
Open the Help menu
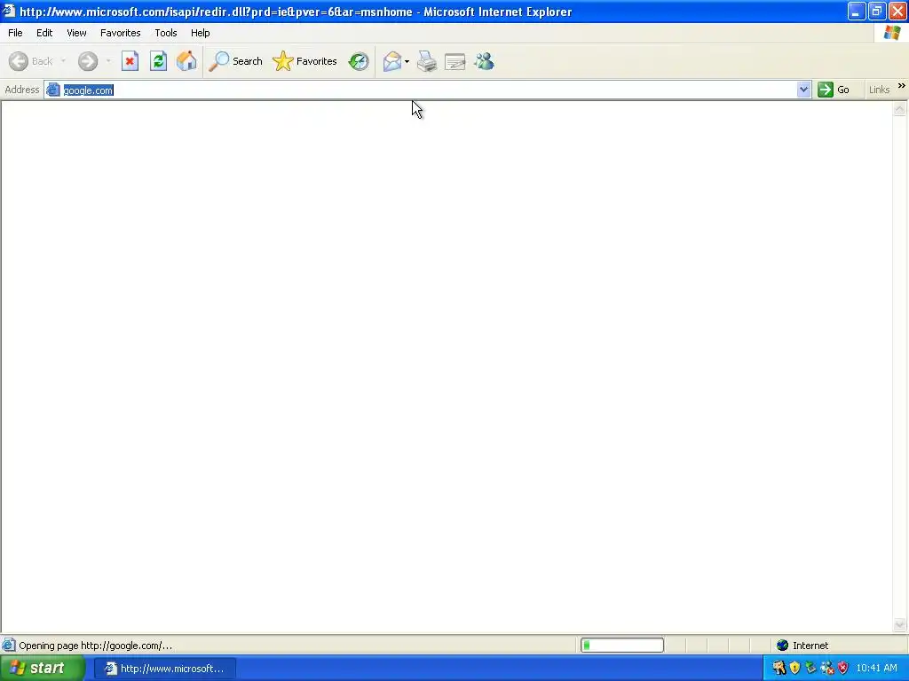tap(200, 33)
